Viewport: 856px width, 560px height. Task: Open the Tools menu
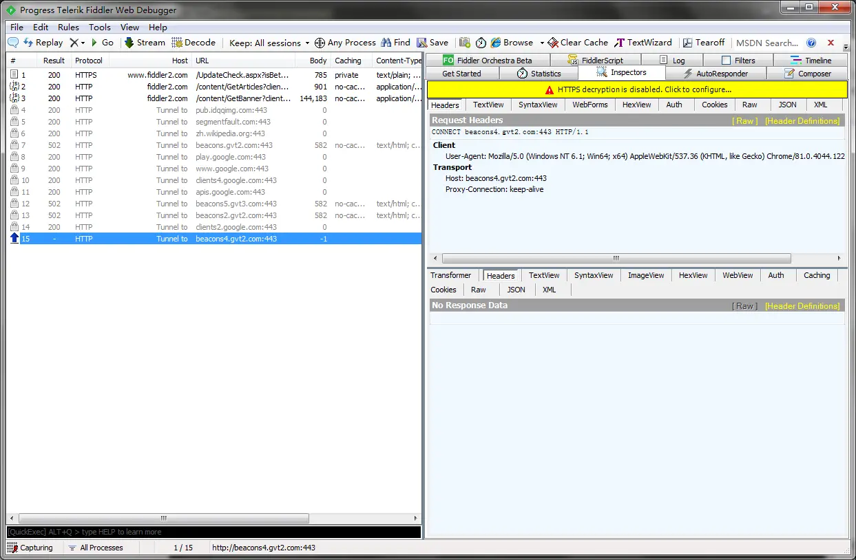click(100, 28)
